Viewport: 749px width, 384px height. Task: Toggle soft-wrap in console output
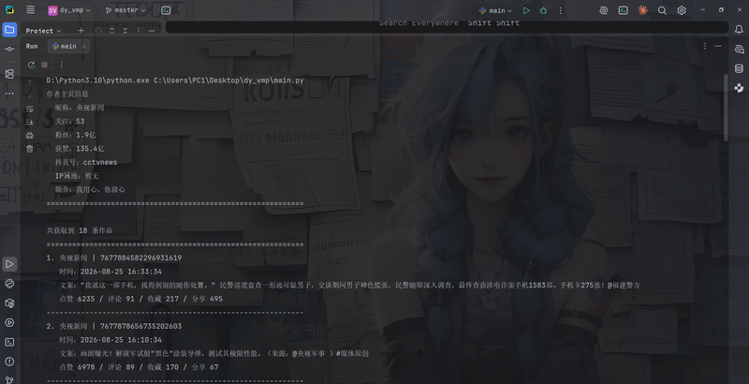30,109
